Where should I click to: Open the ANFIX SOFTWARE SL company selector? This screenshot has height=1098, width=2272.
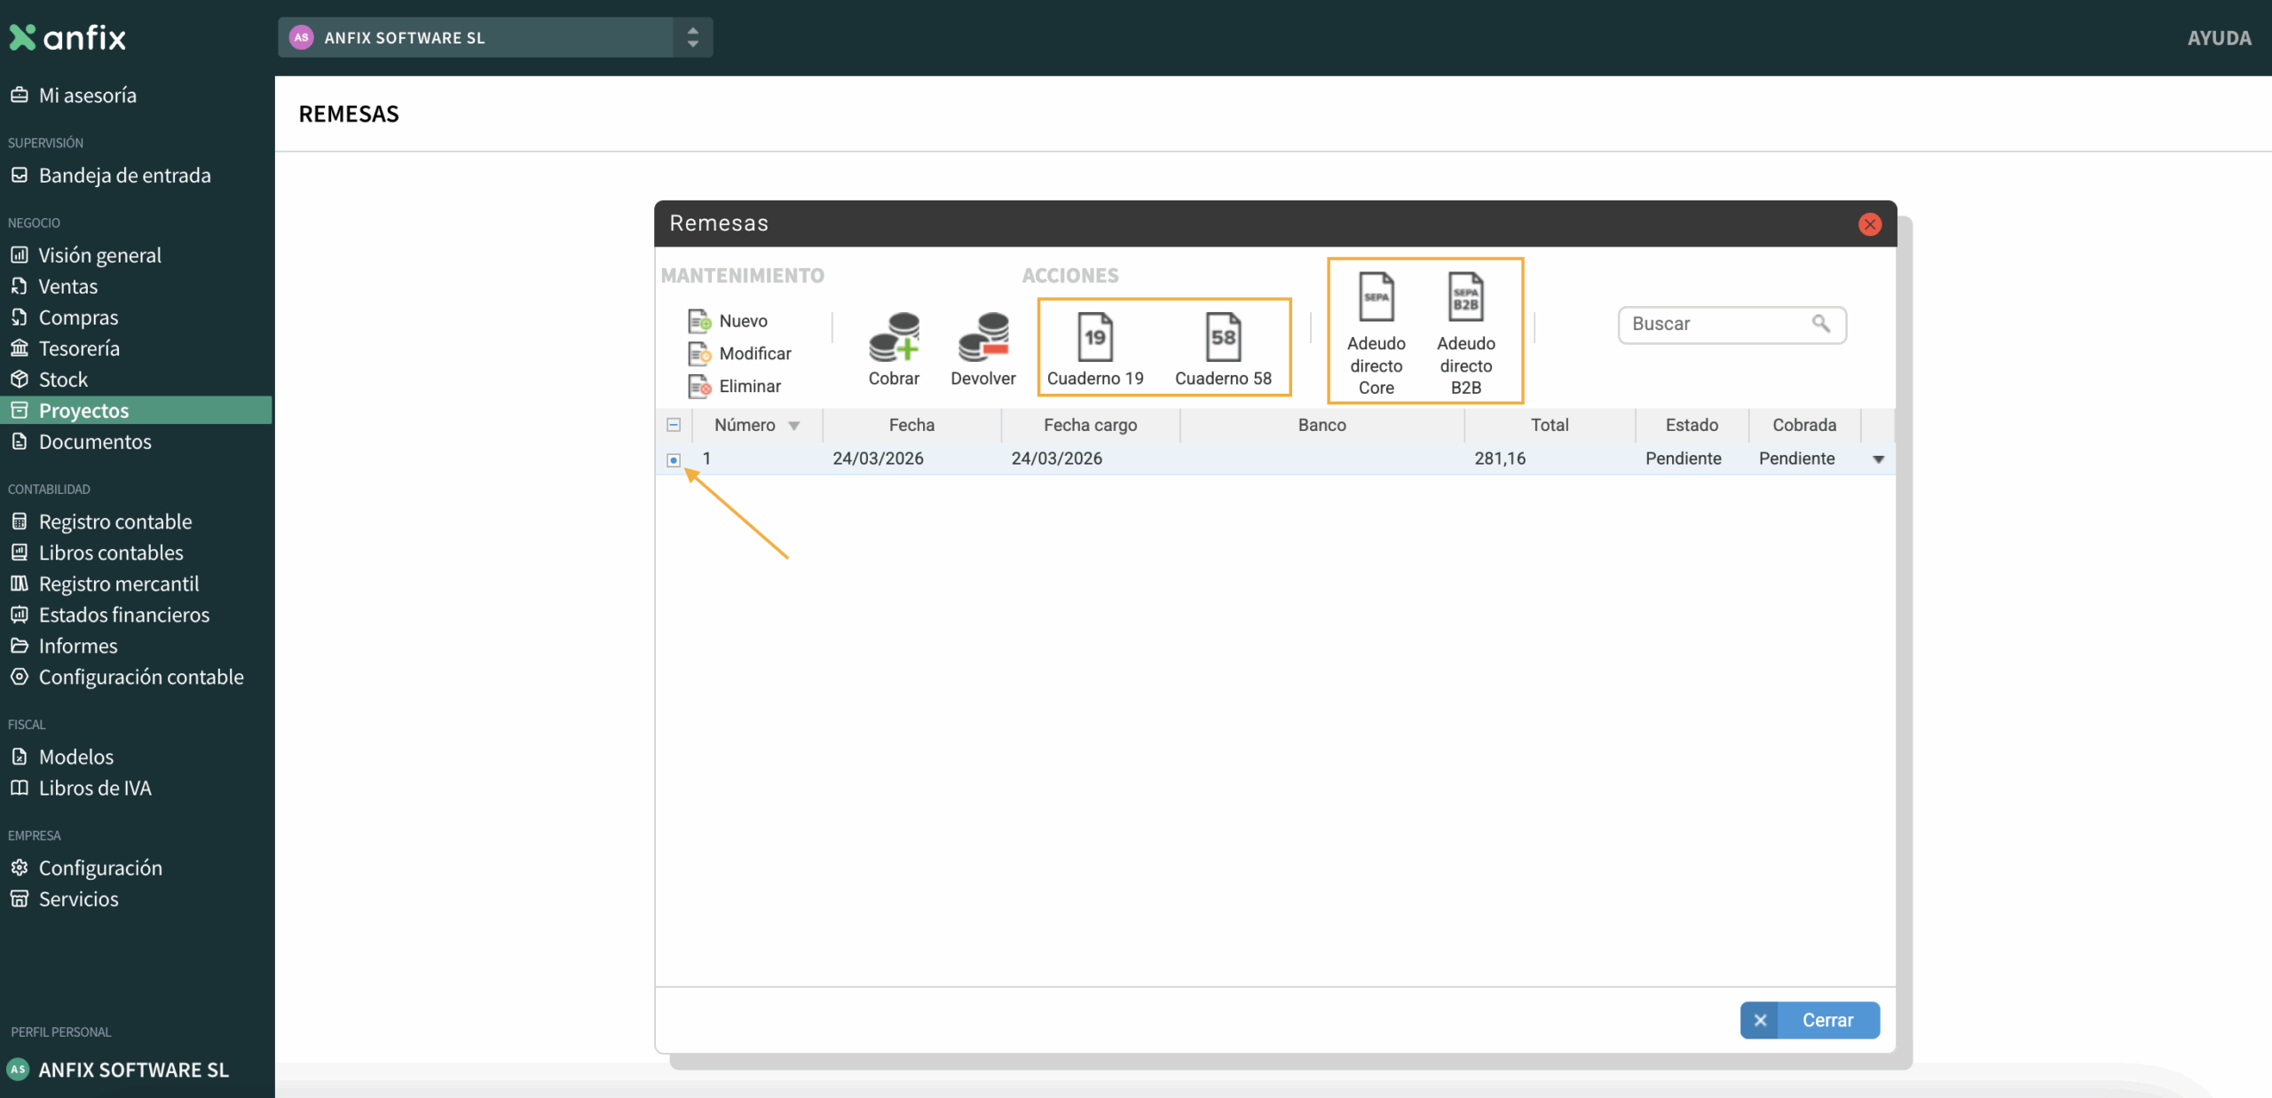pos(494,37)
